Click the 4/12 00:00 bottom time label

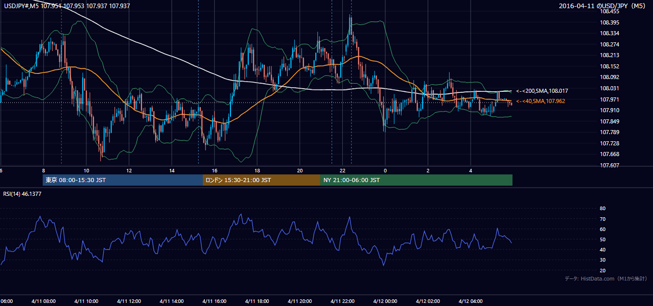[385, 301]
